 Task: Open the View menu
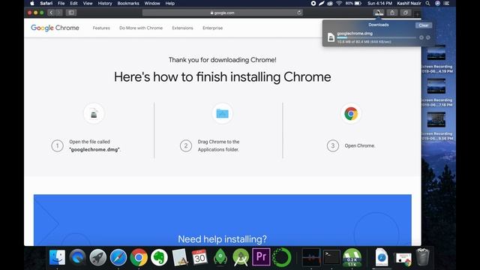(88, 3)
